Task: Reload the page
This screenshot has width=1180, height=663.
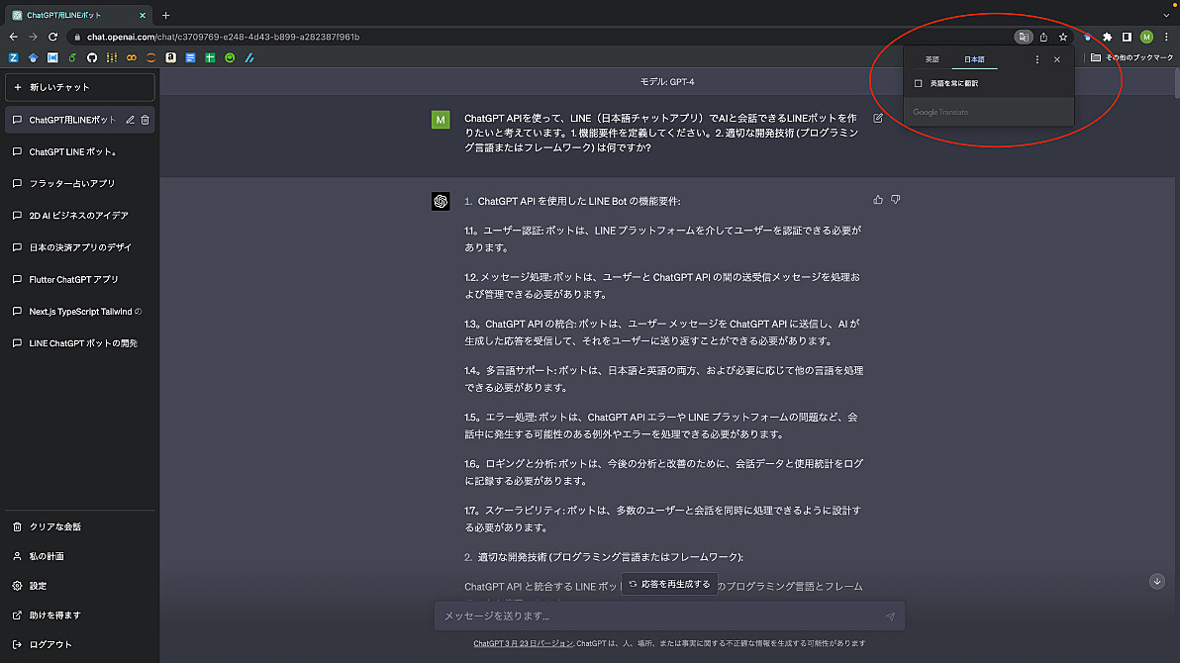Action: coord(52,37)
